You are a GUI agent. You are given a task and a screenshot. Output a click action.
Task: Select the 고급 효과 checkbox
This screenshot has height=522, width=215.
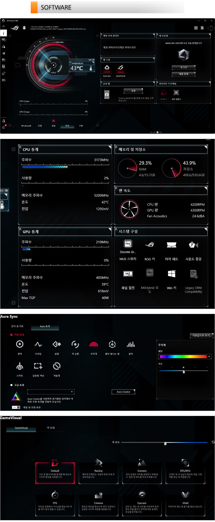pyautogui.click(x=11, y=385)
